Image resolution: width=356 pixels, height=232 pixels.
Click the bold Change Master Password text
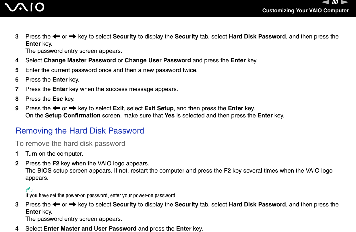coord(80,61)
